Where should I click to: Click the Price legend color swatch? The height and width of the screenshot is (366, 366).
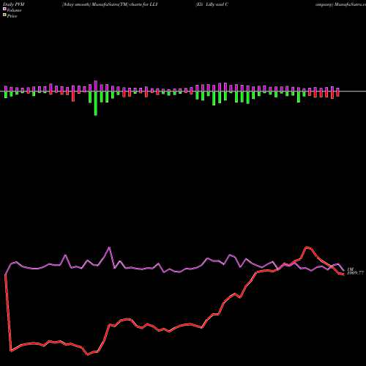[x=4, y=15]
